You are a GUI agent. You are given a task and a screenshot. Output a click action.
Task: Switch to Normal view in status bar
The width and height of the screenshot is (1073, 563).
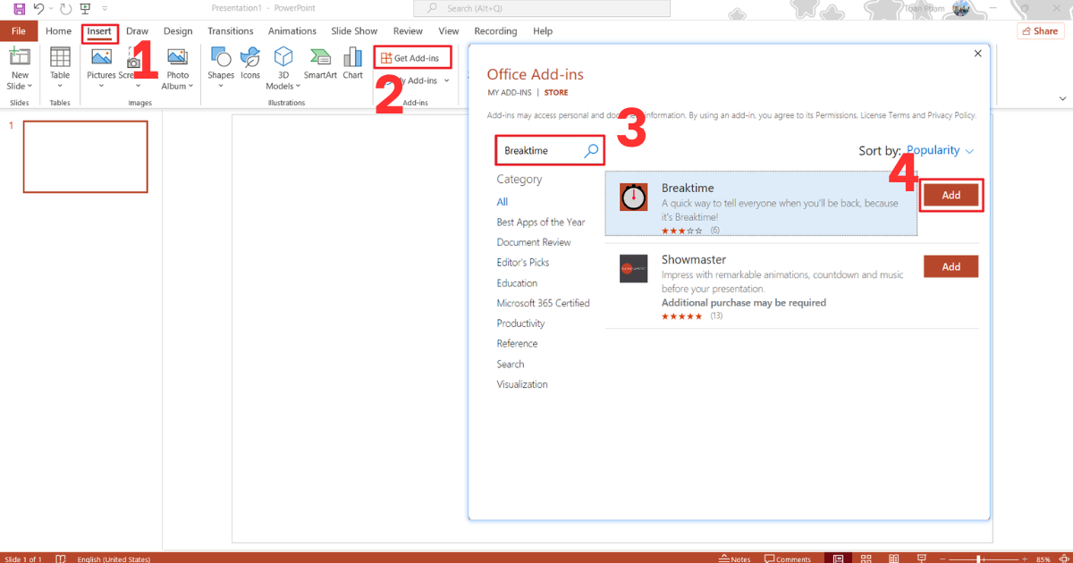tap(838, 558)
